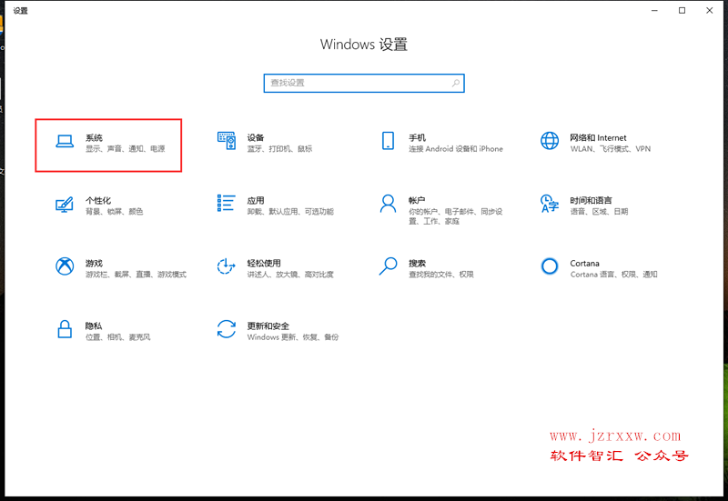Click the 设置 window title text
Viewport: 728px width, 501px height.
point(20,10)
